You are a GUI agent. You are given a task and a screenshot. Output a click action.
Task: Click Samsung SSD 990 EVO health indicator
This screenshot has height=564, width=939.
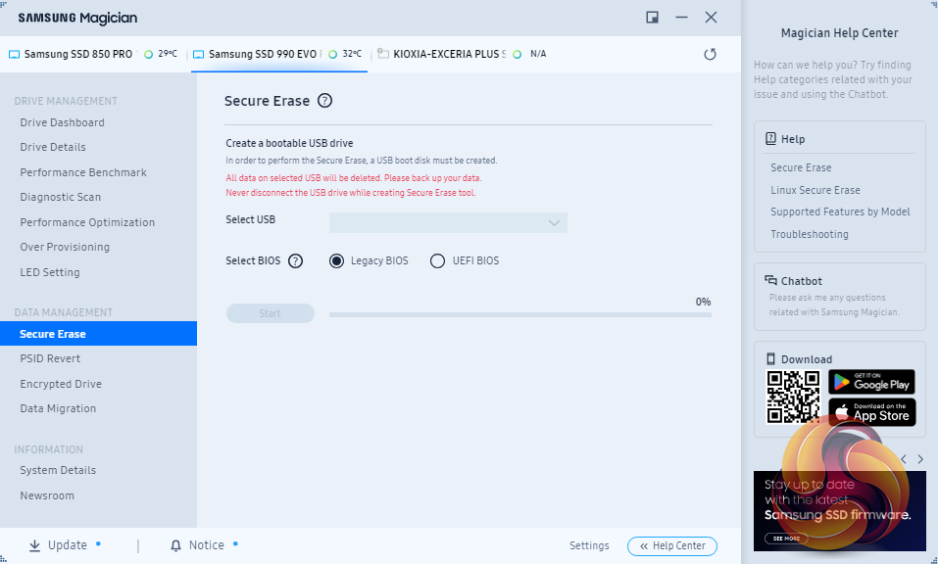pos(332,55)
